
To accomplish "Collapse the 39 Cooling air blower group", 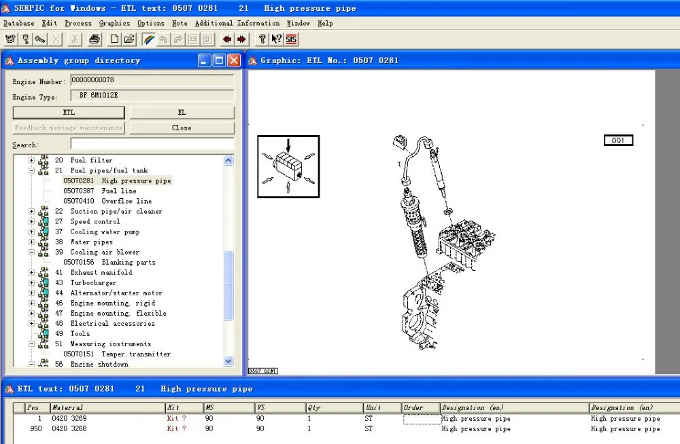I will click(x=31, y=252).
